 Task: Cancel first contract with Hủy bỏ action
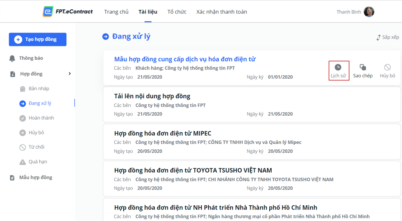coord(387,71)
